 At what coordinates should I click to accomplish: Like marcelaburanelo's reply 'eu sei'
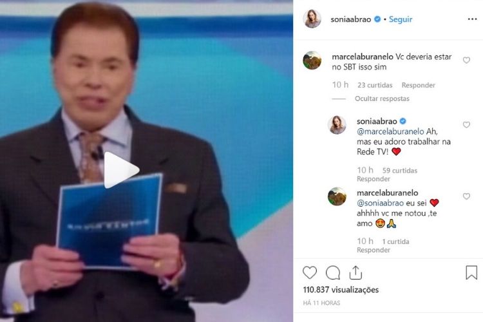466,196
